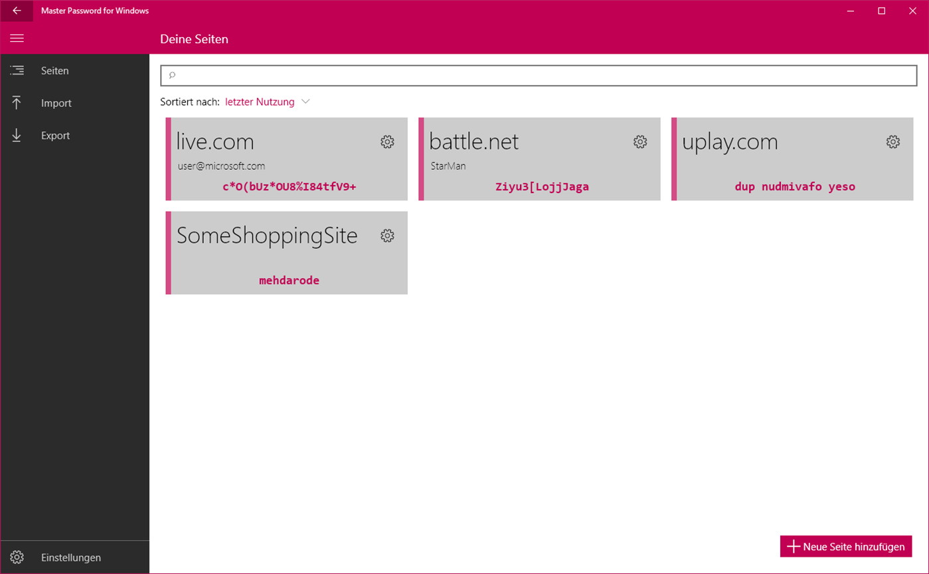Click username user@microsoft.com
The width and height of the screenshot is (929, 574).
coord(221,166)
